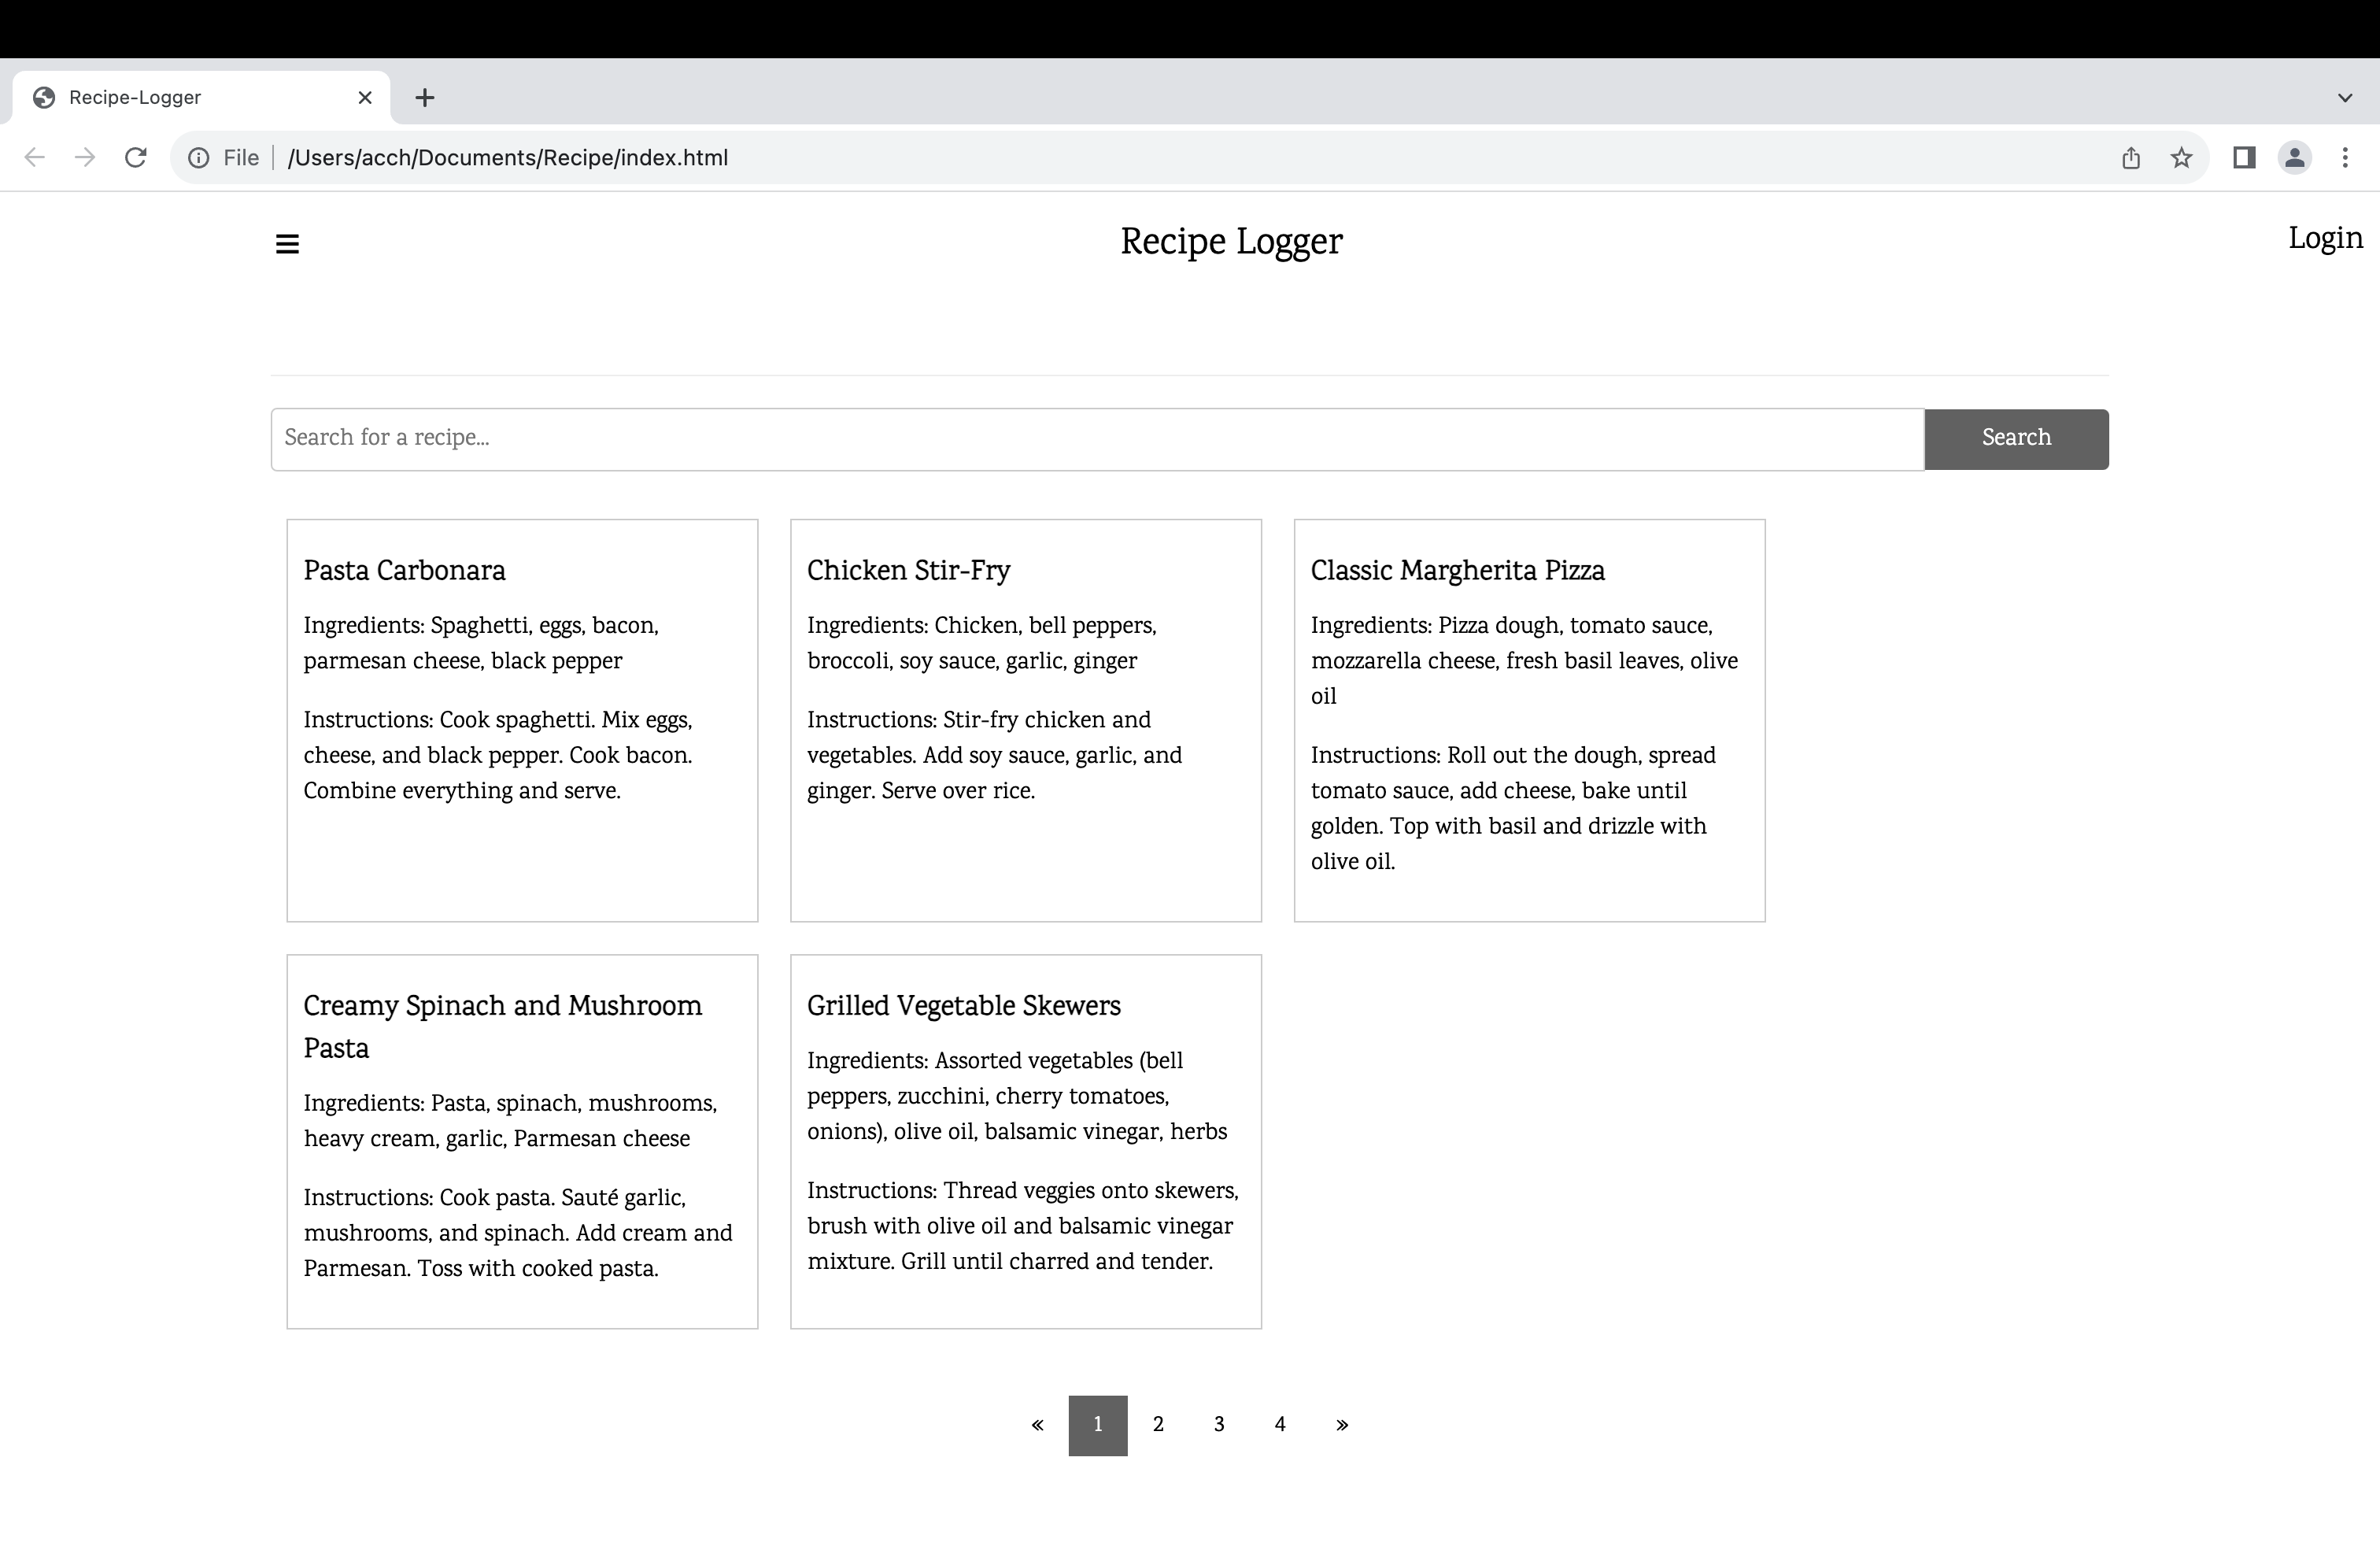Click the bookmark star icon
The width and height of the screenshot is (2380, 1546).
[2181, 157]
